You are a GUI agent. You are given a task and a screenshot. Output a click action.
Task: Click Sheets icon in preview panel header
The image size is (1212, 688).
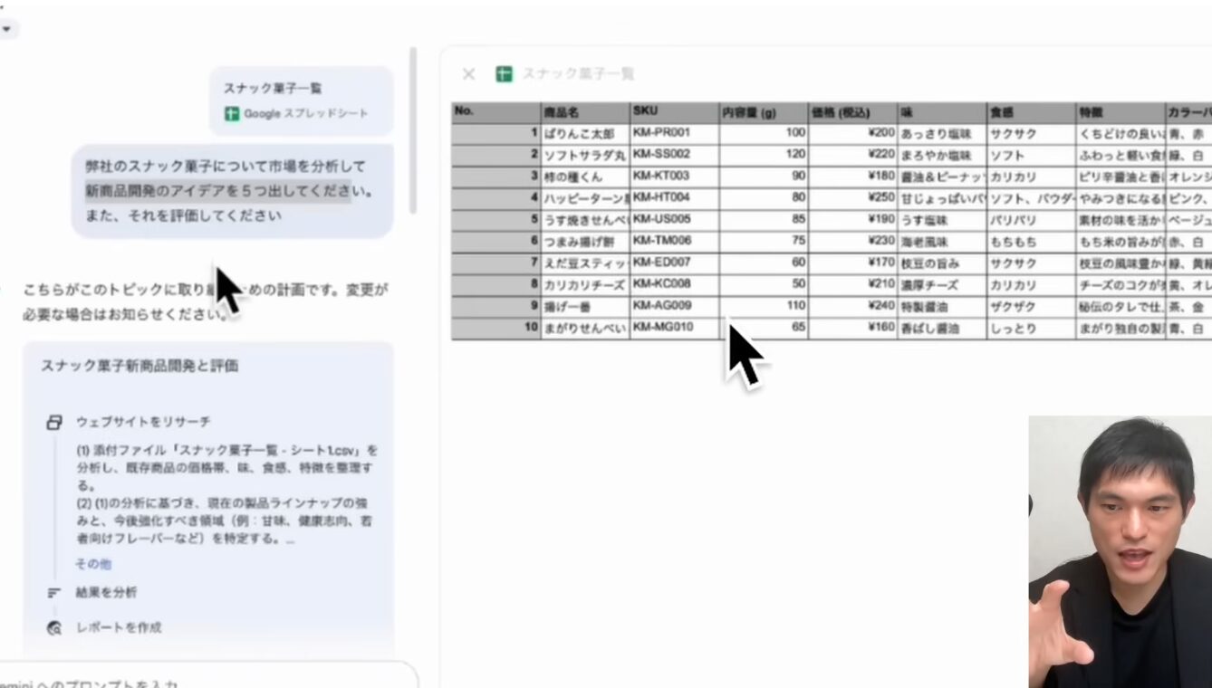(505, 74)
